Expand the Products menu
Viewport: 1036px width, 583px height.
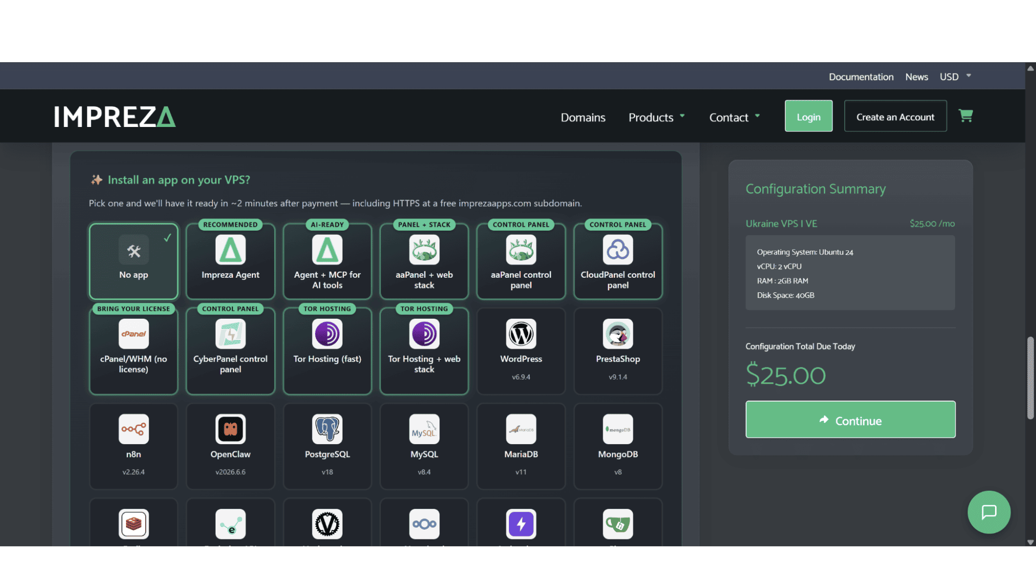click(x=657, y=118)
